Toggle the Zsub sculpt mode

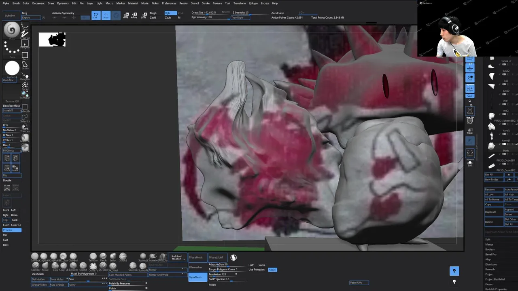point(168,18)
